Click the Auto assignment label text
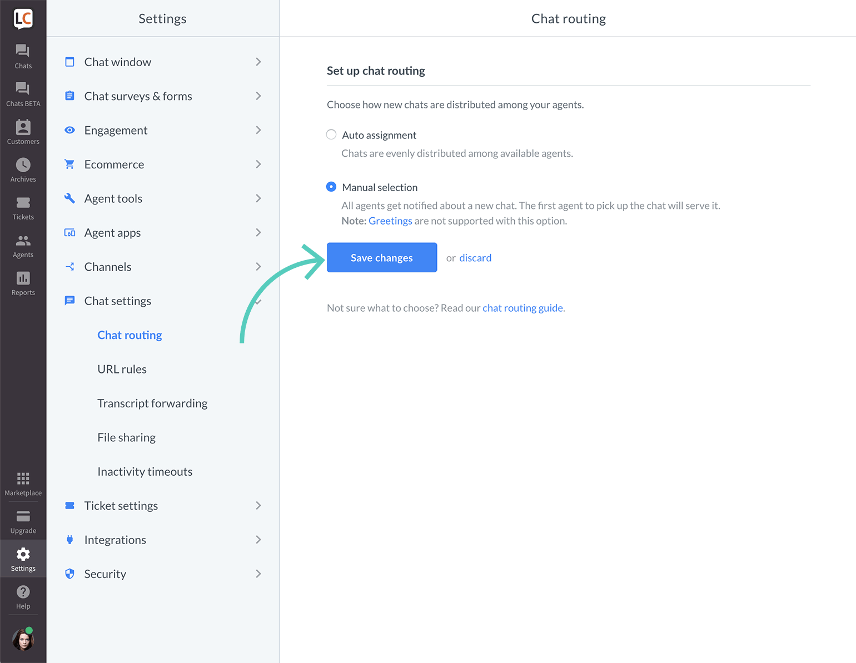The width and height of the screenshot is (856, 663). [379, 135]
